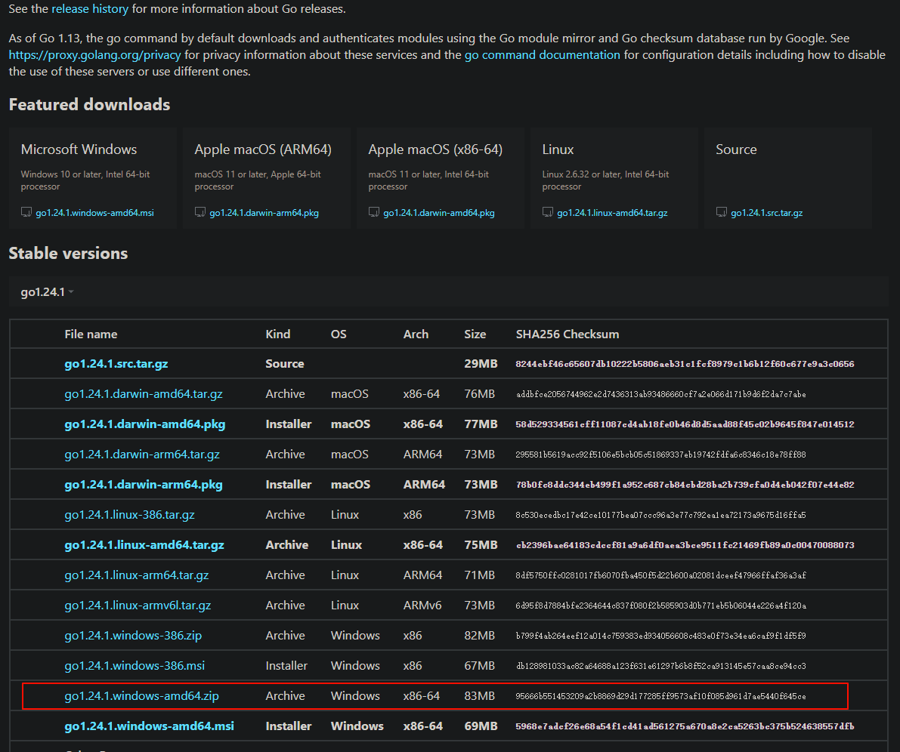Click the 5968e7ad… checksum for windows-amd64.msi
Image resolution: width=900 pixels, height=752 pixels.
pos(685,726)
